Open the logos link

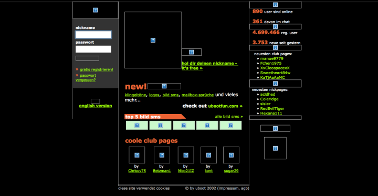tap(154, 95)
